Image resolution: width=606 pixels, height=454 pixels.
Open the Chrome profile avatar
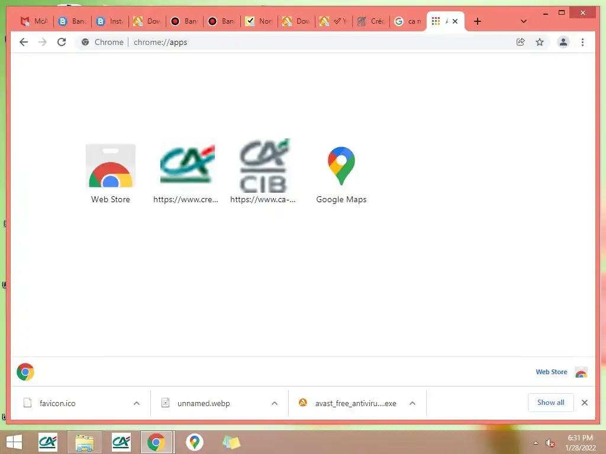pos(563,42)
